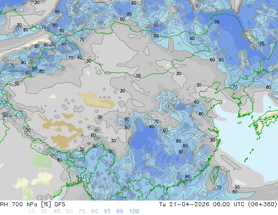Select legend value 15
The height and width of the screenshot is (215, 278).
click(x=31, y=211)
